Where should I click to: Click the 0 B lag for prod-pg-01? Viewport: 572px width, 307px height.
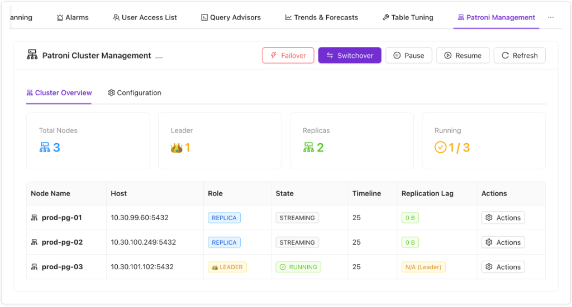[410, 217]
